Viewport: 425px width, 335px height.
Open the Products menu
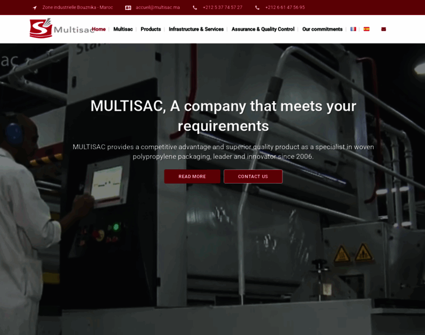(x=150, y=29)
